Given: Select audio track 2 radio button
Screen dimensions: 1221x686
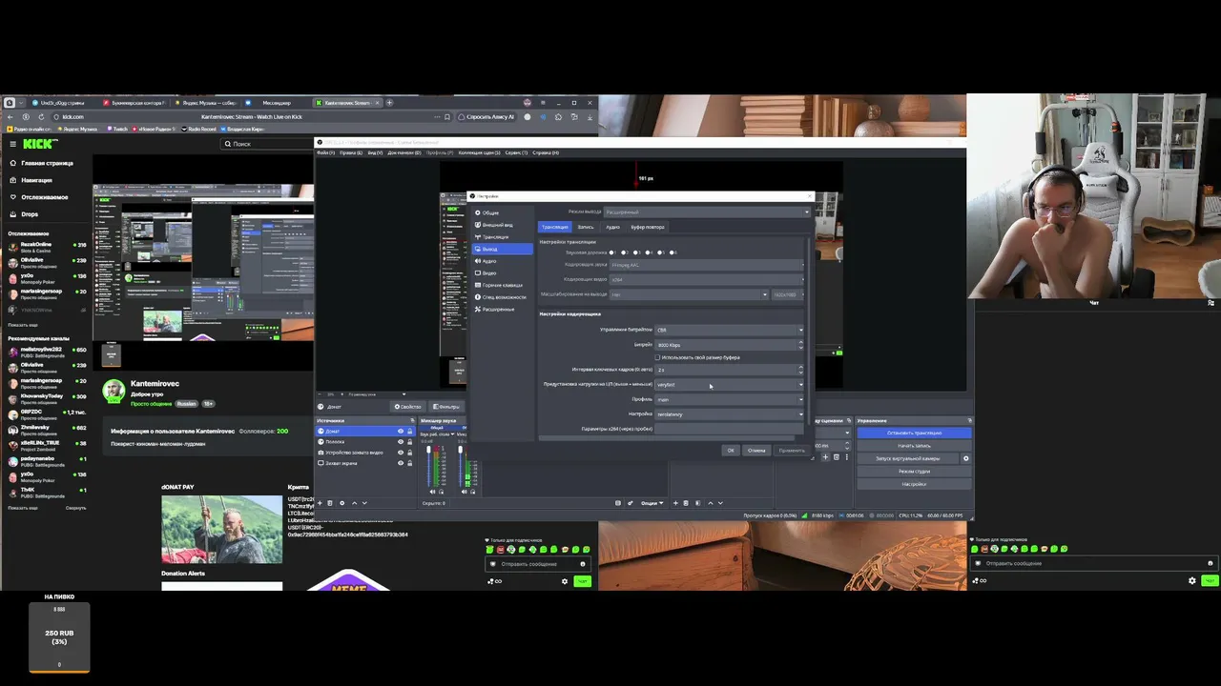Looking at the screenshot, I should point(624,252).
